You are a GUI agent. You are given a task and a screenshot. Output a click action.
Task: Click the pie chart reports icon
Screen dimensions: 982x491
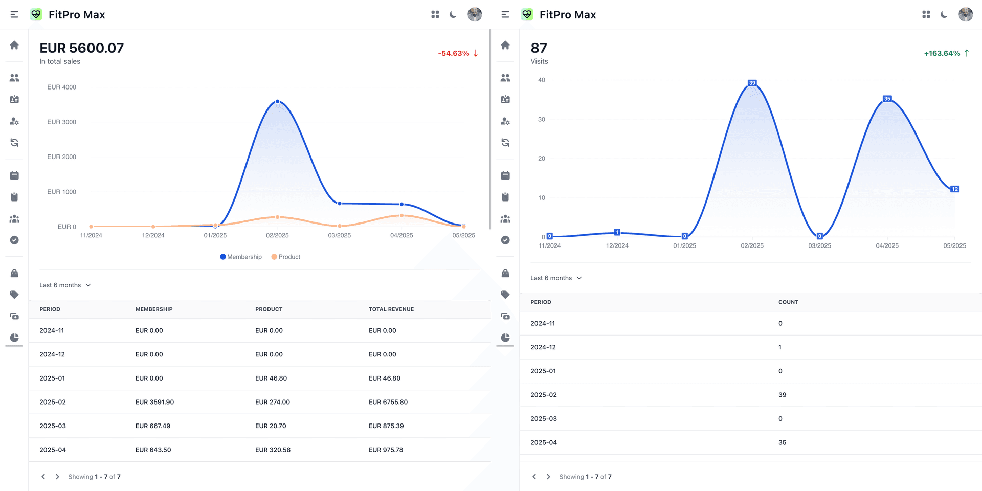click(x=14, y=338)
